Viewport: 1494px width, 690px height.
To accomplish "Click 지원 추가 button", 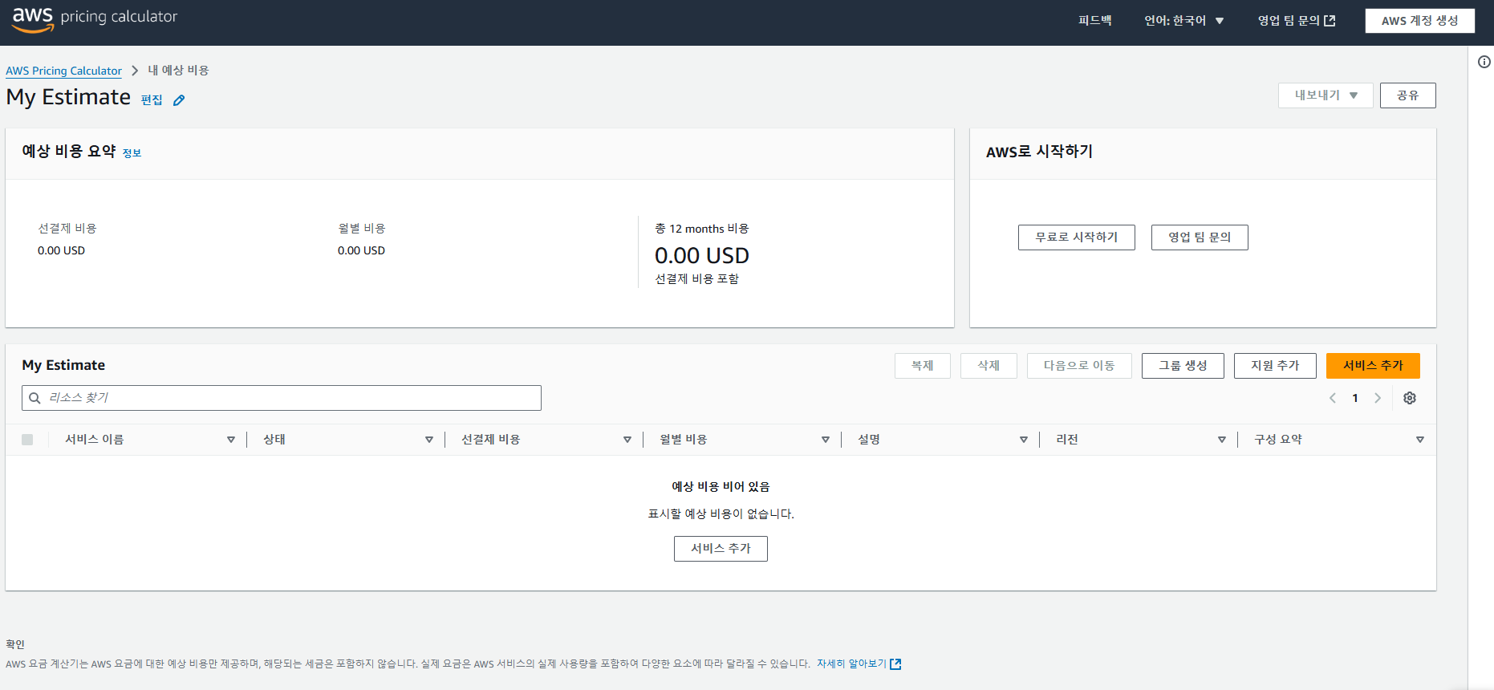I will [1275, 366].
